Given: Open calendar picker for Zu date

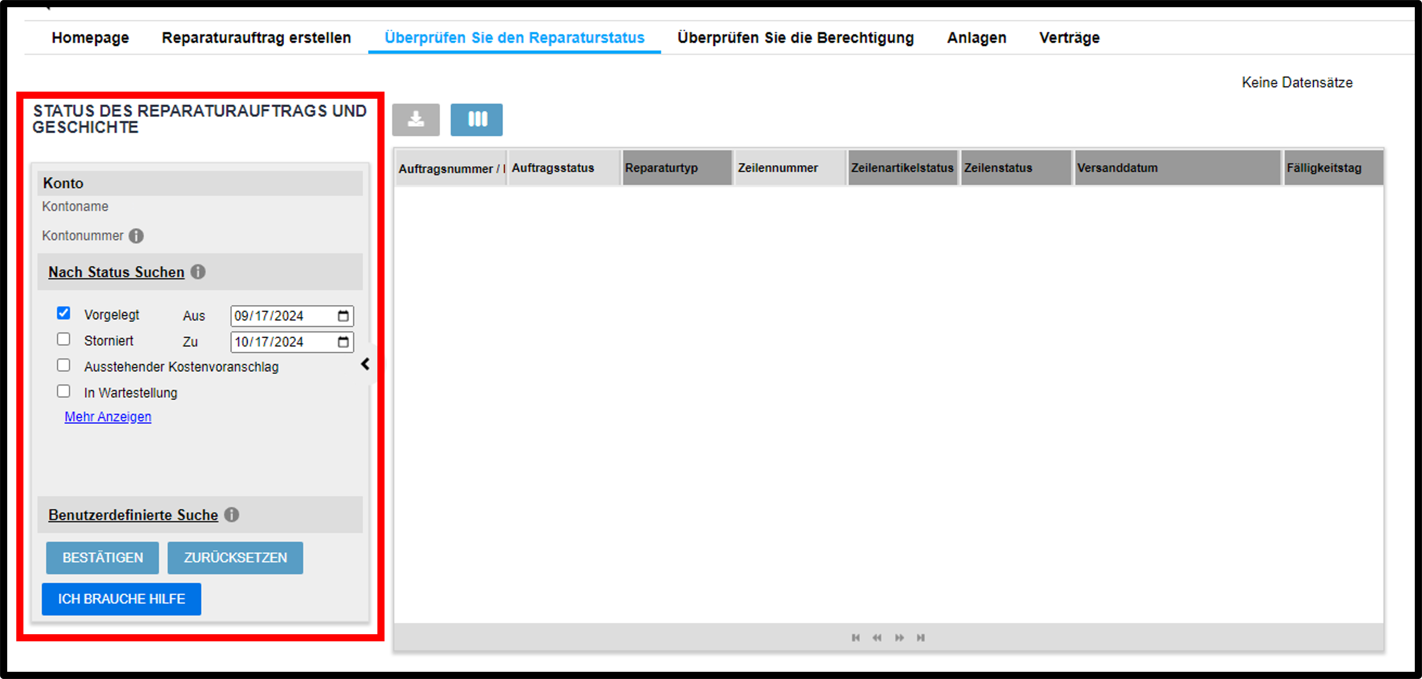Looking at the screenshot, I should [343, 342].
